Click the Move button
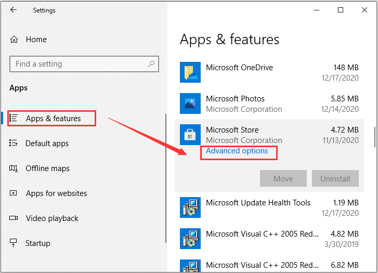The image size is (378, 273). coord(283,178)
